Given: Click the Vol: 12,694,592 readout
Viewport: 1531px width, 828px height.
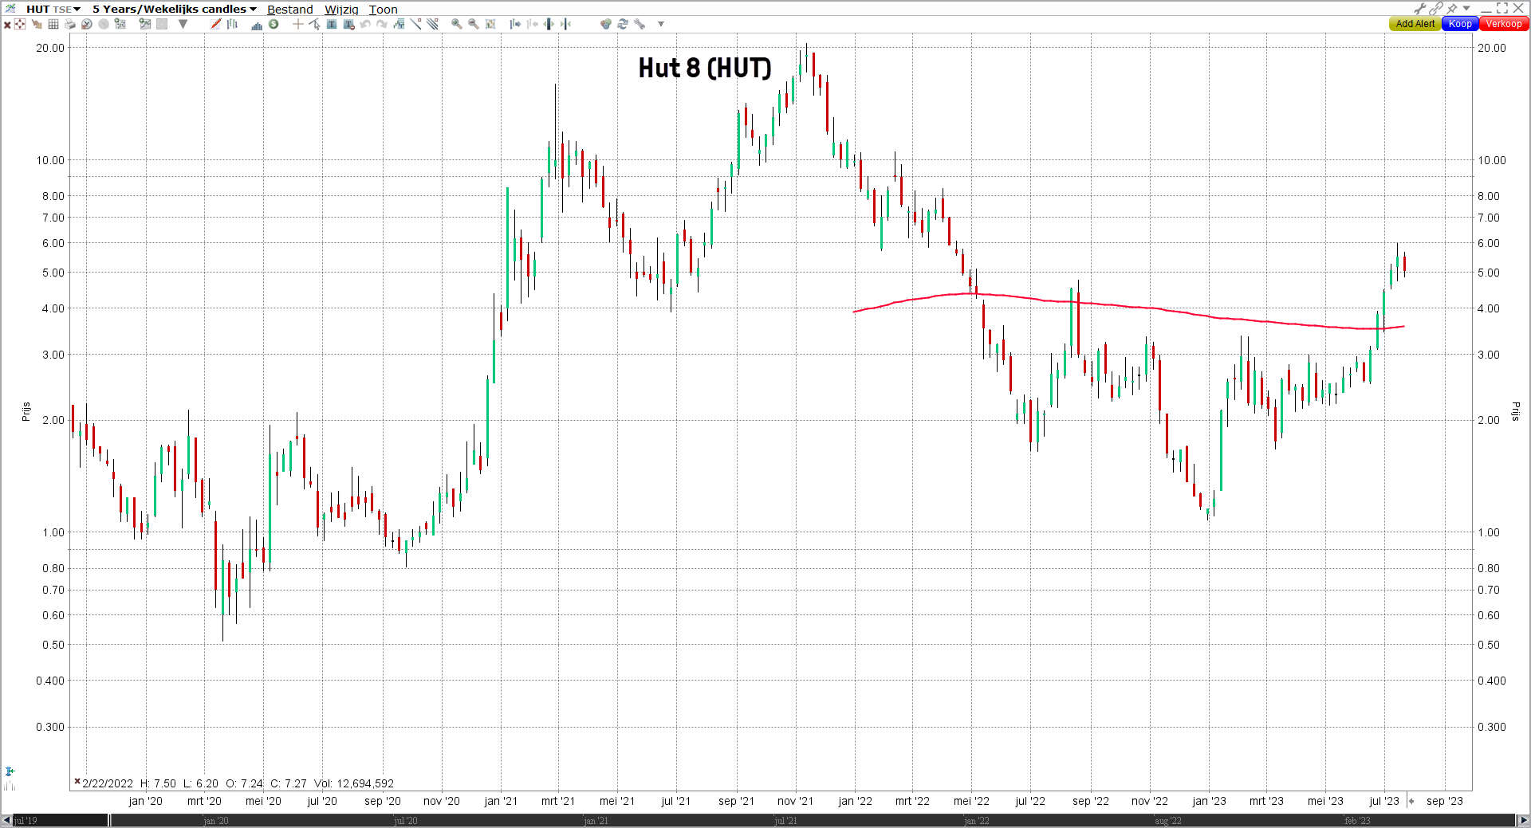Looking at the screenshot, I should [353, 783].
